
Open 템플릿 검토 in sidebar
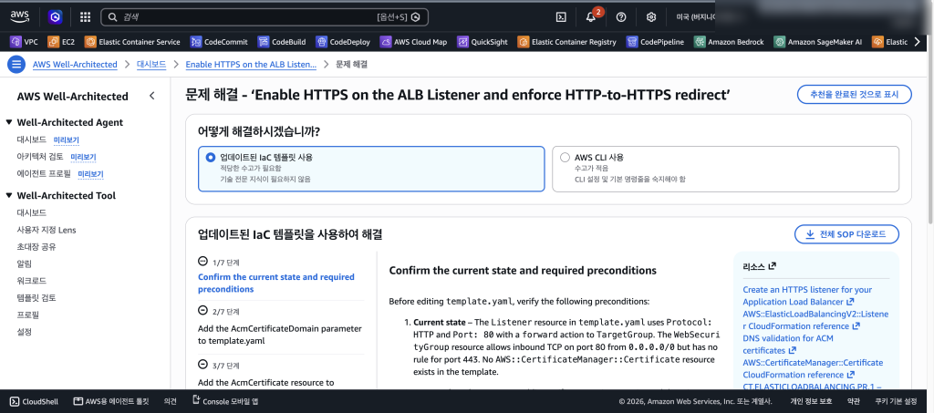point(36,297)
